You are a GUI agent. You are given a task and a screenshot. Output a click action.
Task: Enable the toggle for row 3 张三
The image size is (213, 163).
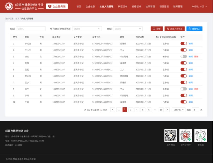(x=183, y=56)
